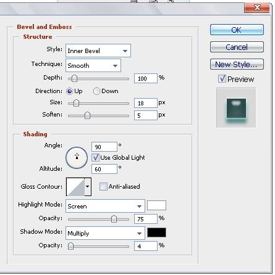Click the circular angle and altitude dial
The width and height of the screenshot is (275, 275).
point(77,158)
